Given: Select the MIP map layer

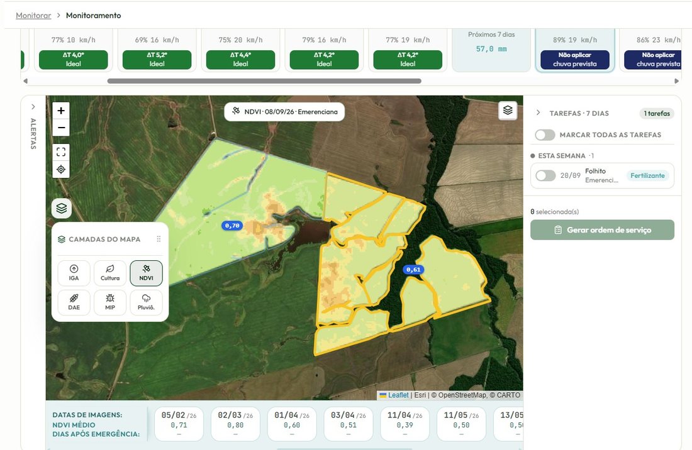Looking at the screenshot, I should [x=110, y=302].
